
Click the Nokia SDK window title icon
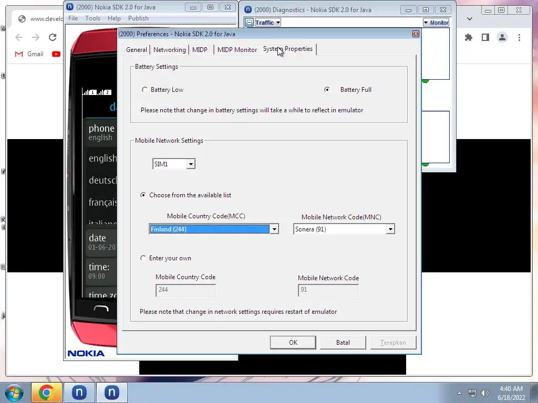point(70,7)
